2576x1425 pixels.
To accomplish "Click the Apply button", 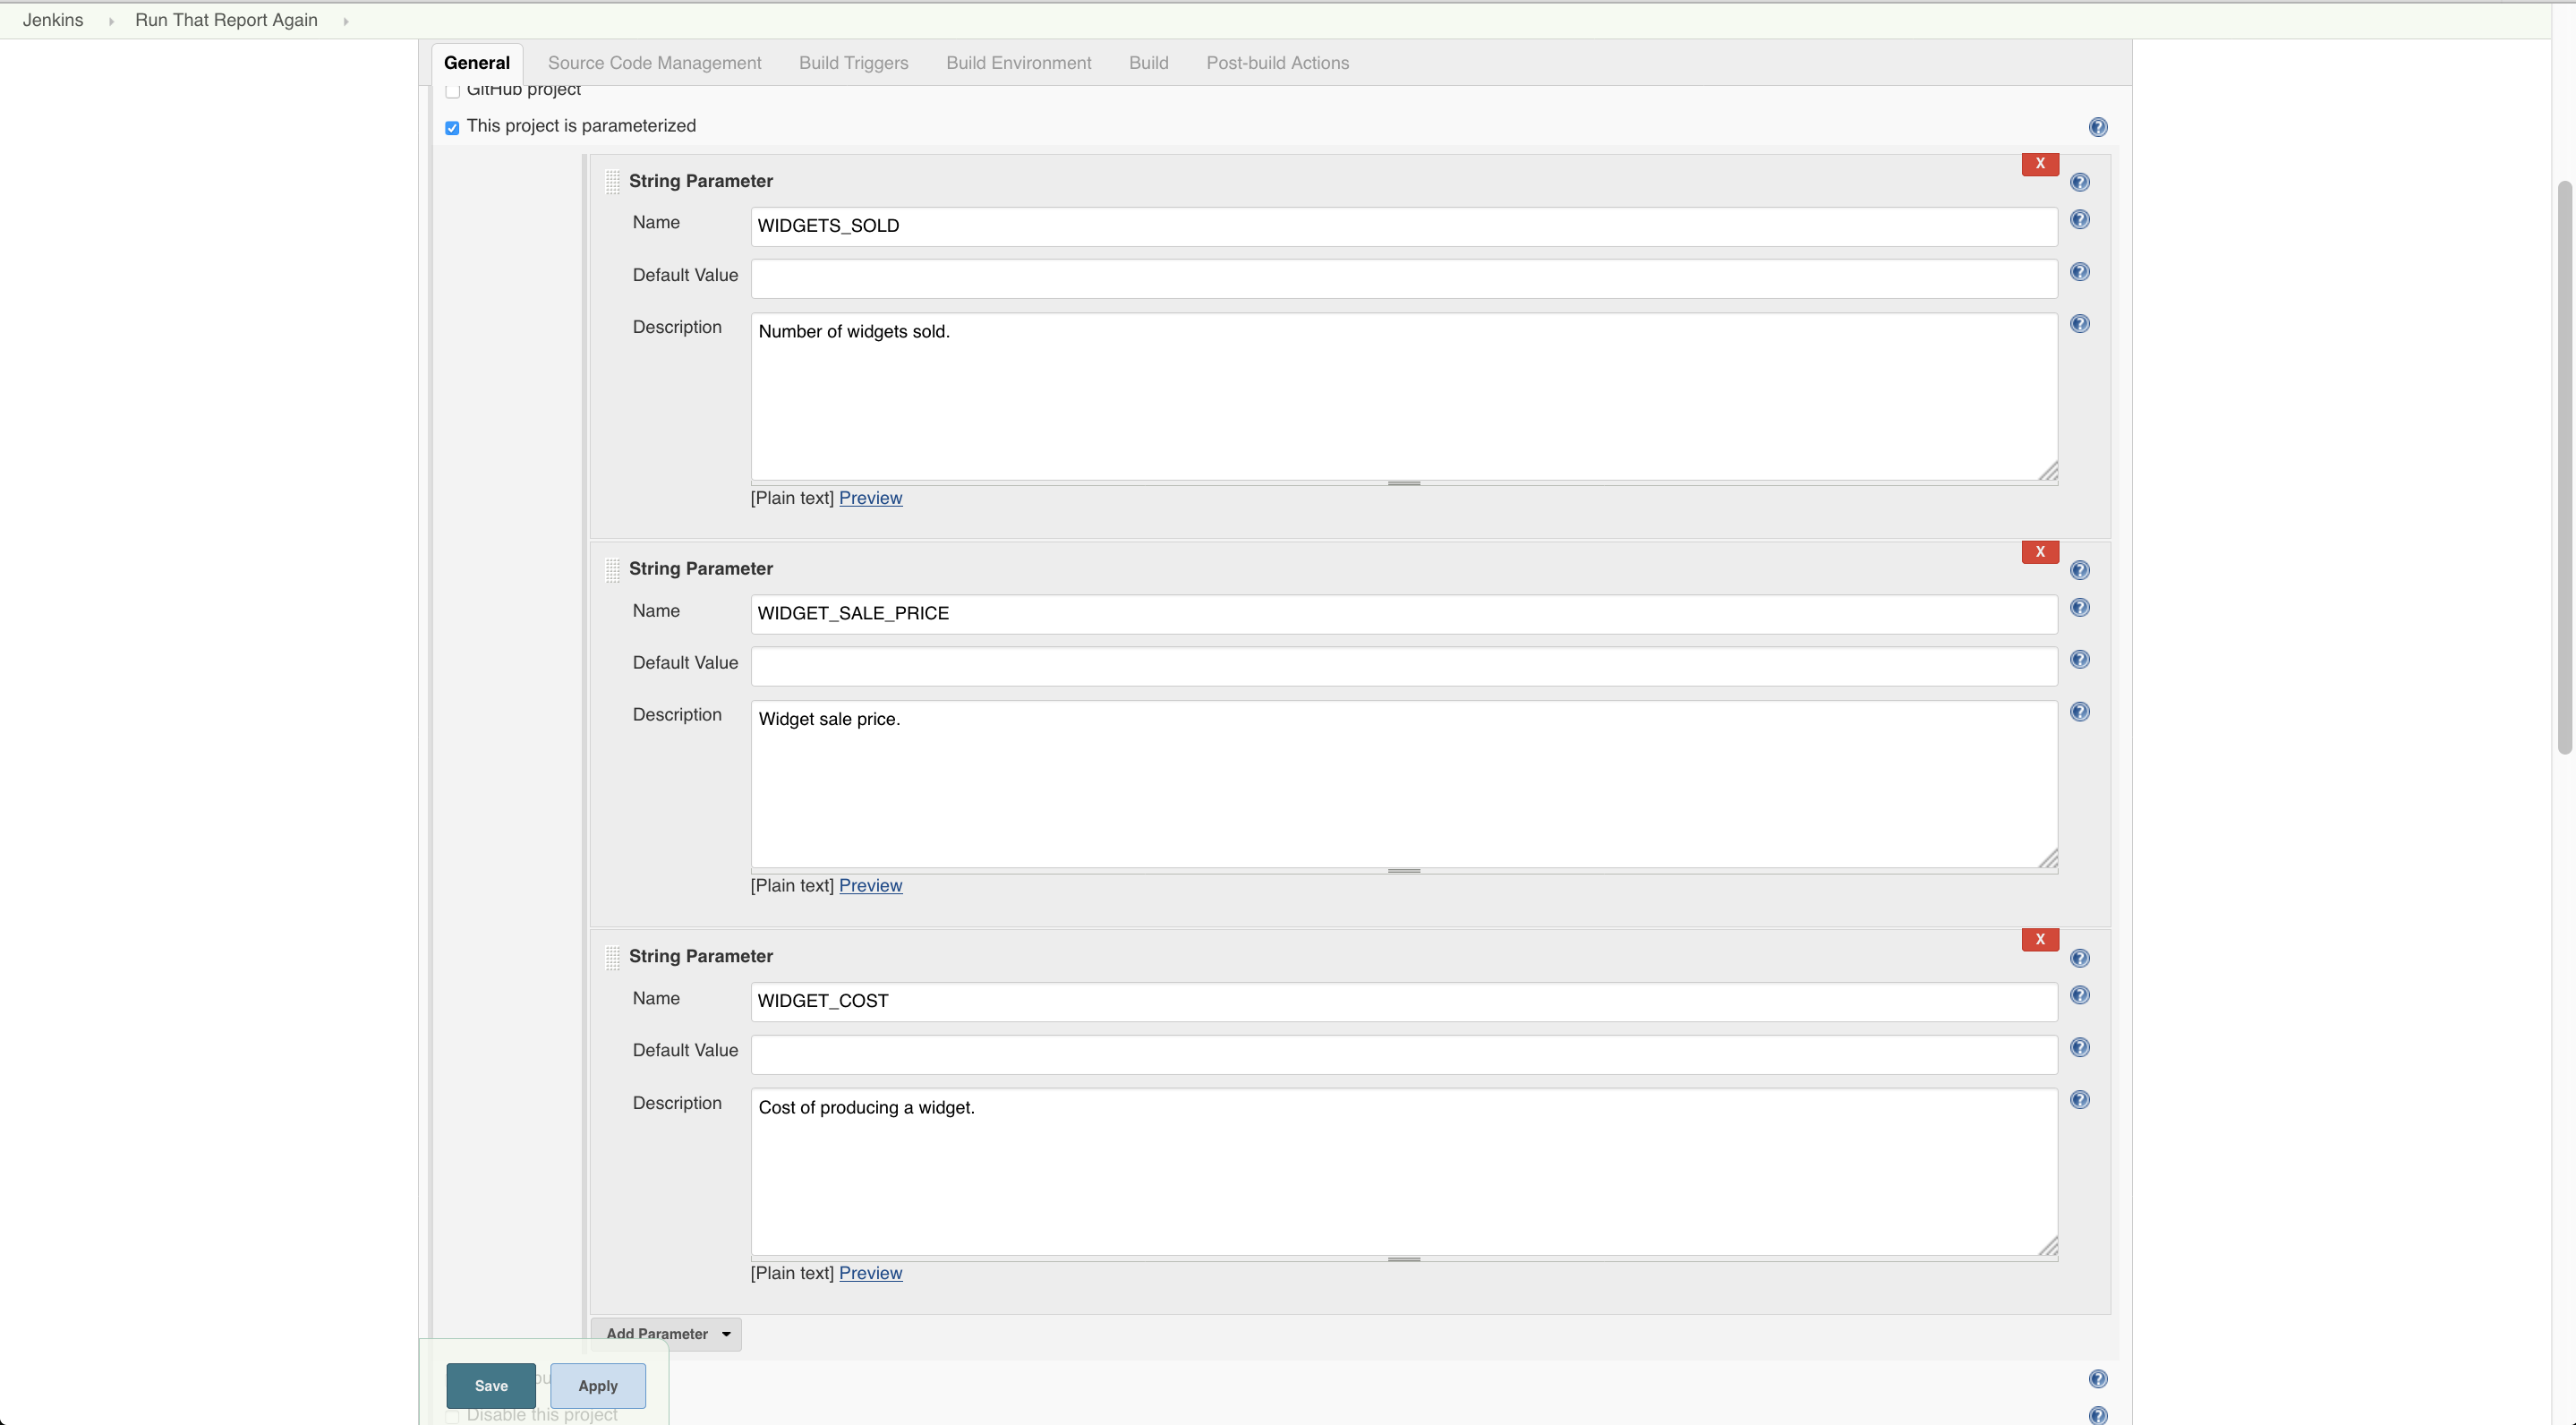I will pos(597,1386).
